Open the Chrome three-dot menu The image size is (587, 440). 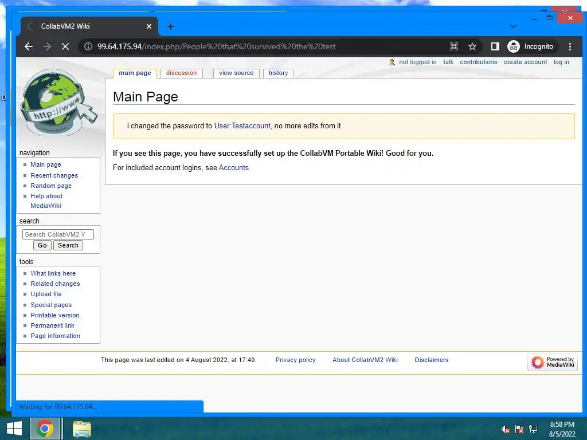(x=570, y=46)
